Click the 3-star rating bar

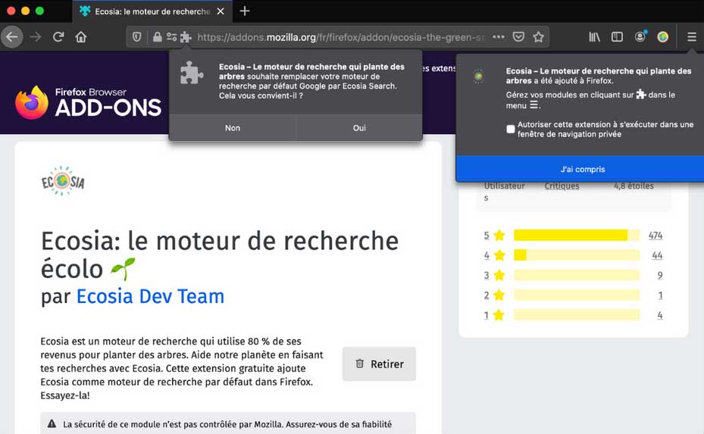pos(577,275)
